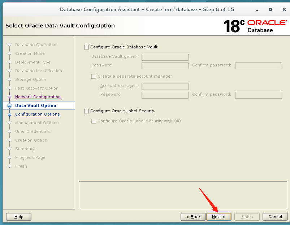Click Database Identification step
The image size is (290, 225).
coord(39,71)
